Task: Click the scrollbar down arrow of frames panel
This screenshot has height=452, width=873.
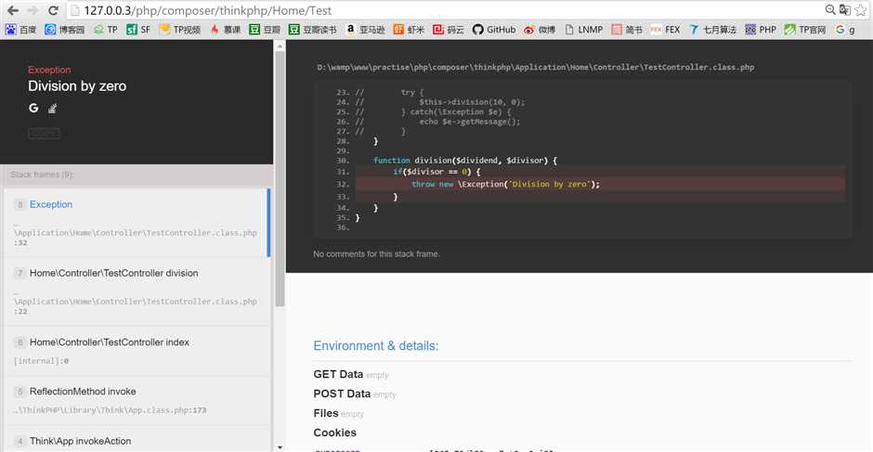Action: pos(280,447)
